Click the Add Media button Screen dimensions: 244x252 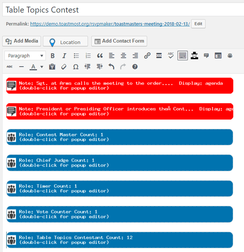tap(22, 41)
